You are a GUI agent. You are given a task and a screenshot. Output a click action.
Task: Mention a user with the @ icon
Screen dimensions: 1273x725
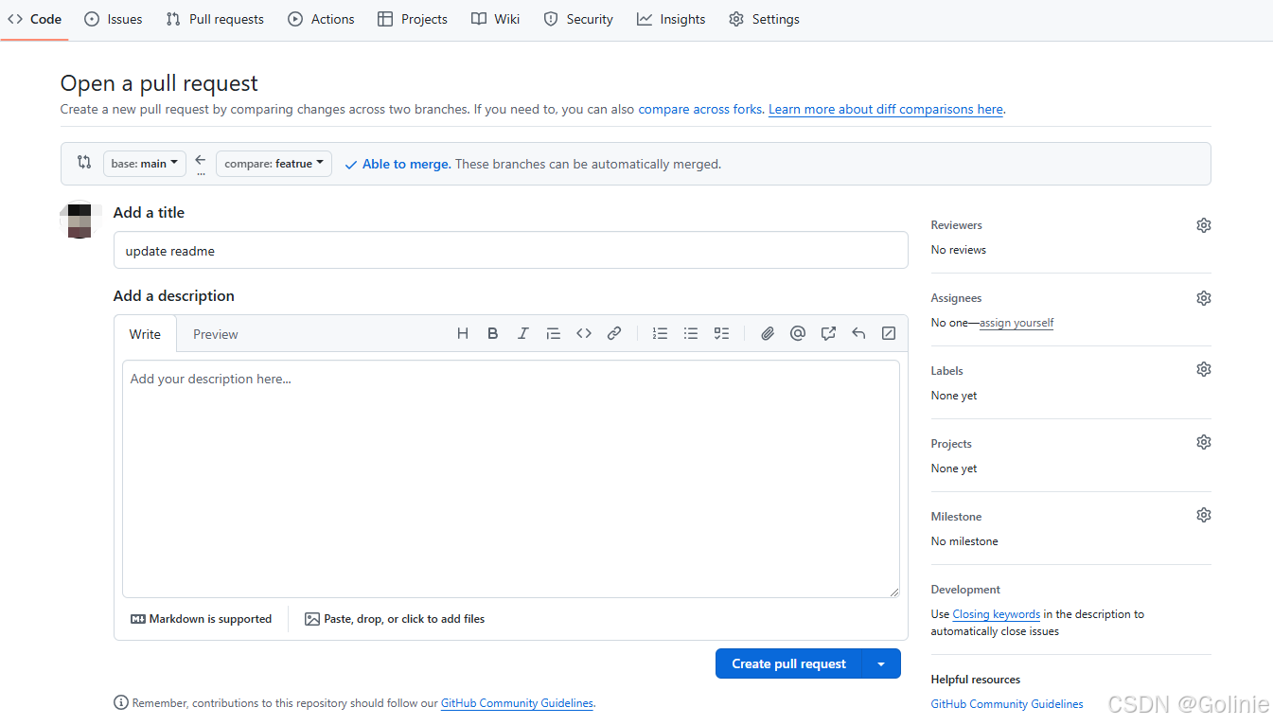click(798, 333)
